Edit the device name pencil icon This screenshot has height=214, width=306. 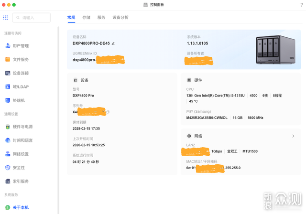[113, 43]
